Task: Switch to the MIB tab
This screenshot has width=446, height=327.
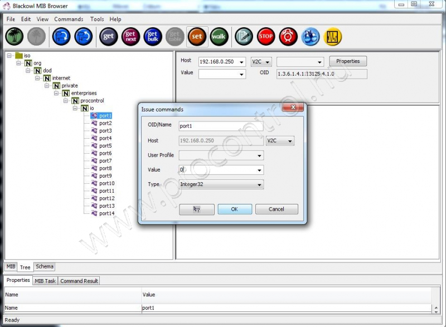Action: tap(11, 266)
